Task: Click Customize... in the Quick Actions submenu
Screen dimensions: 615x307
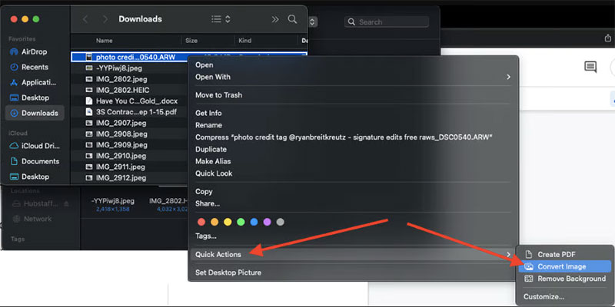Action: [x=544, y=296]
